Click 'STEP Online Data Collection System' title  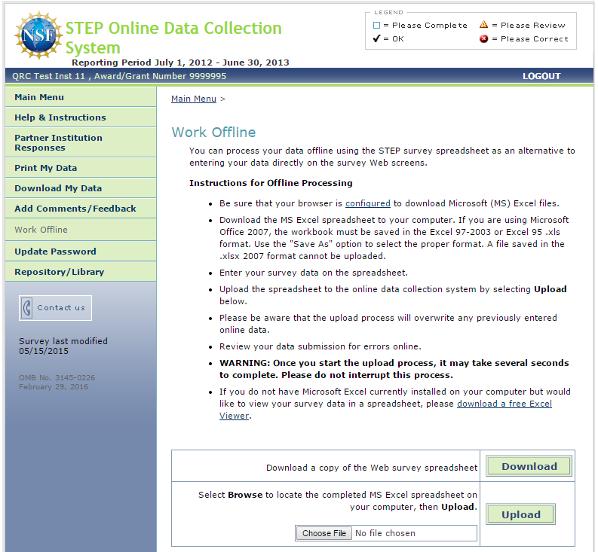tap(173, 38)
